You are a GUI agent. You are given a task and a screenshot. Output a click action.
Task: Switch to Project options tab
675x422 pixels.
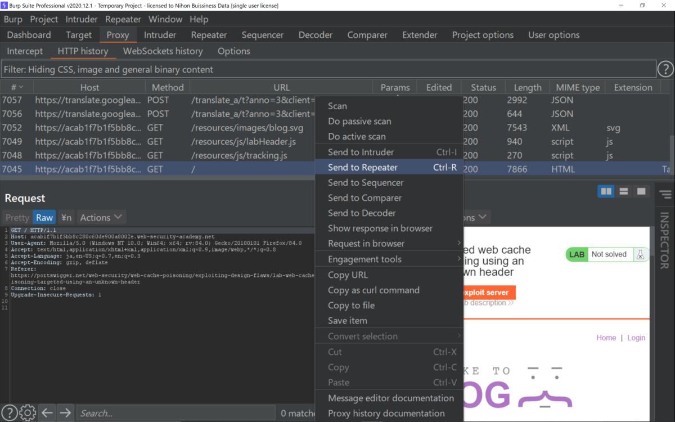483,35
